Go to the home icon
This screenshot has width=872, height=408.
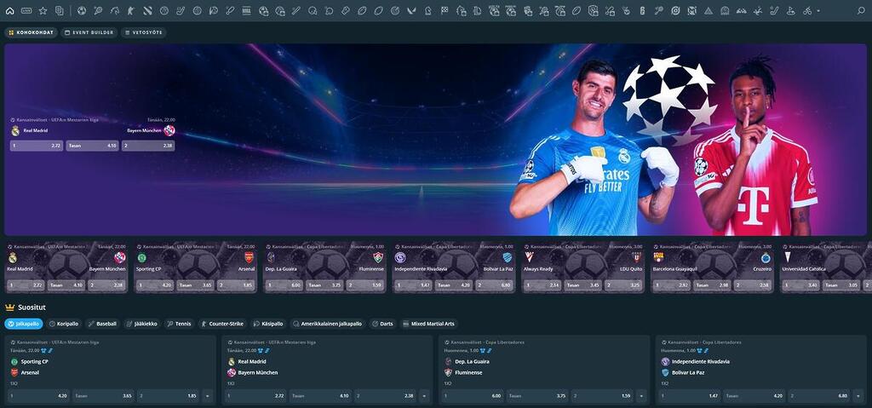pos(9,10)
